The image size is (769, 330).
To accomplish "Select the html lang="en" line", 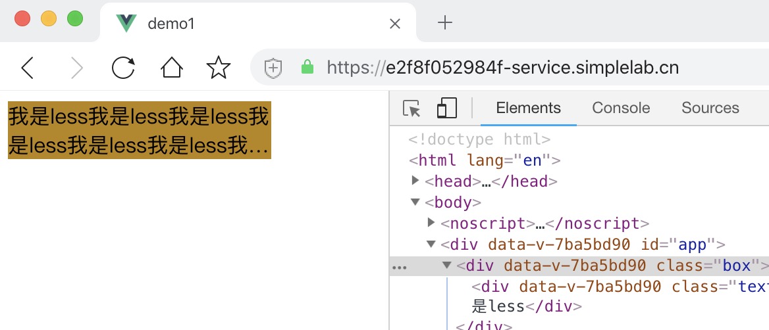I will (x=485, y=160).
